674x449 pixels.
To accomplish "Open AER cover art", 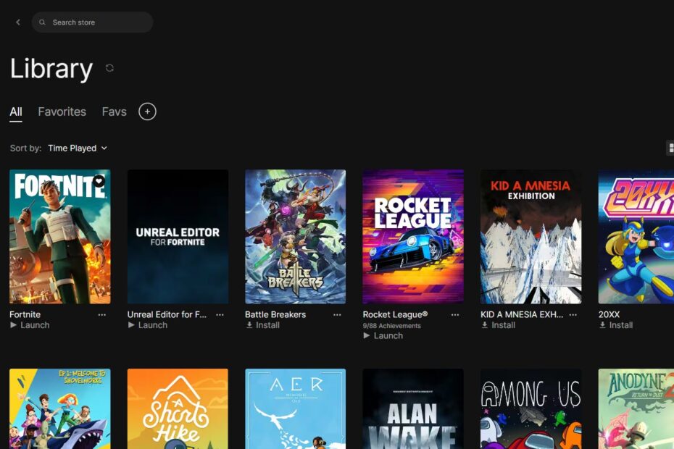I will (x=295, y=408).
